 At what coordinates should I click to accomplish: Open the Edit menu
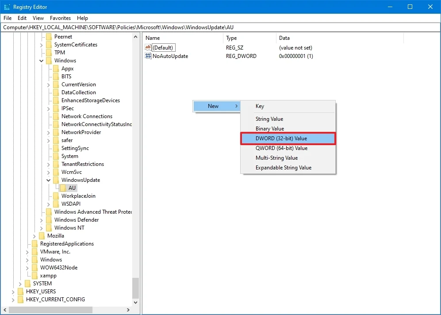[x=22, y=18]
